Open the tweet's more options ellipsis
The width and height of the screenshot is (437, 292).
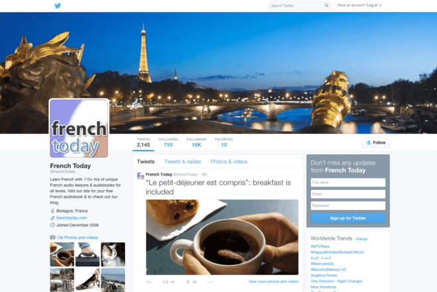(x=210, y=282)
